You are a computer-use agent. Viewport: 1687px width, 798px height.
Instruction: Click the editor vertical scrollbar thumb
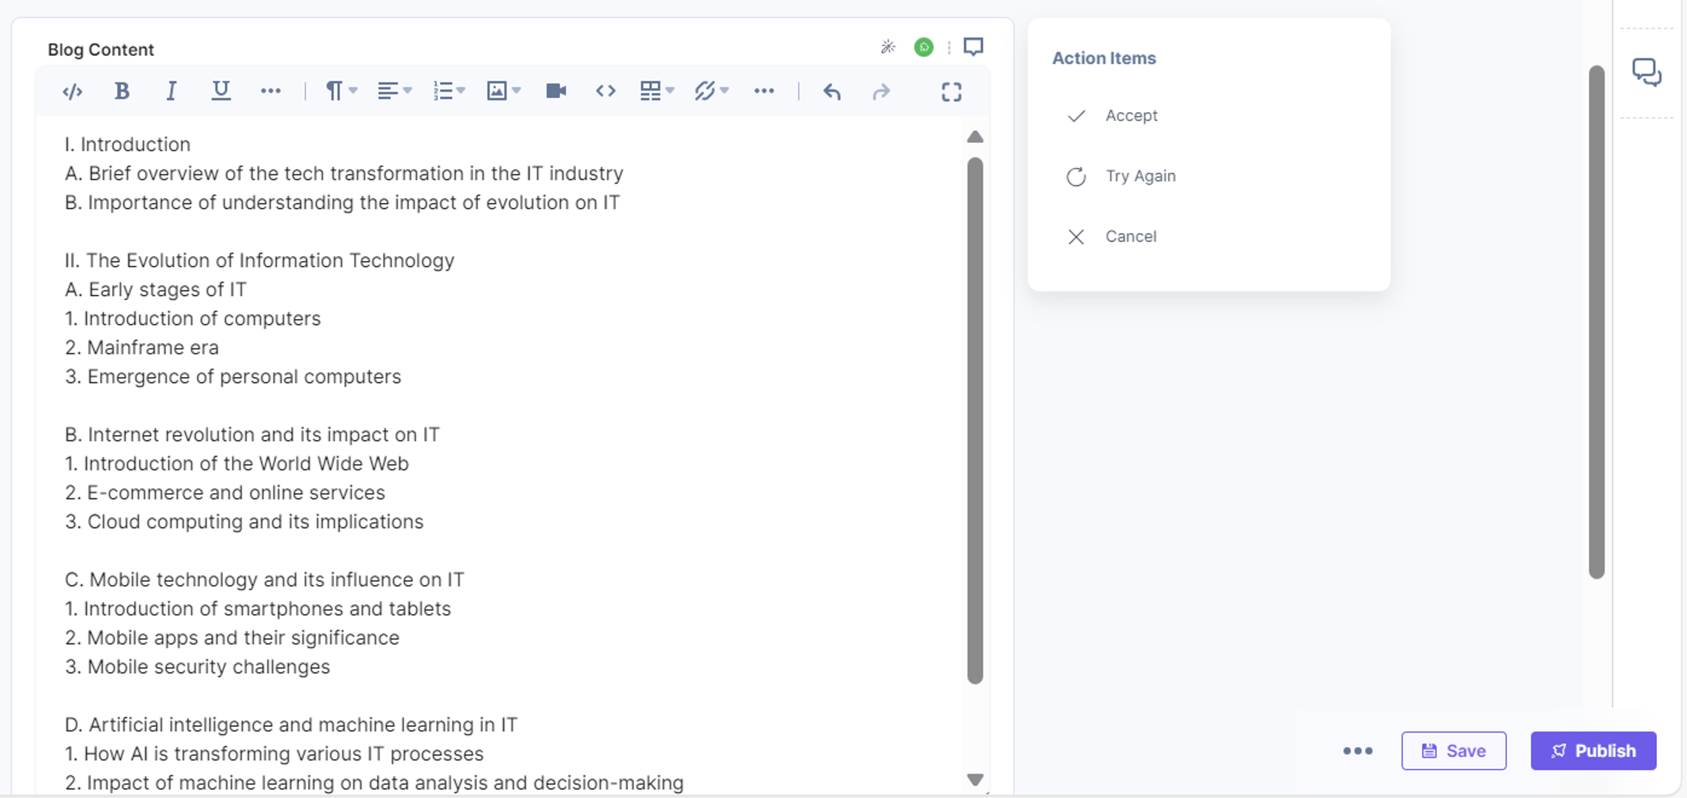[x=975, y=421]
